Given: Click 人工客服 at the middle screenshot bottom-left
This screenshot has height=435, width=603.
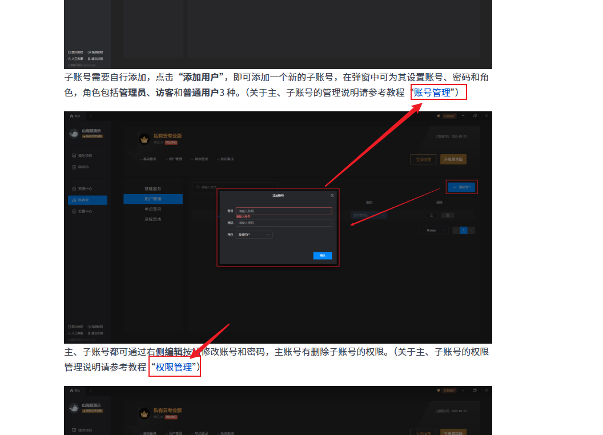Looking at the screenshot, I should coord(75,333).
